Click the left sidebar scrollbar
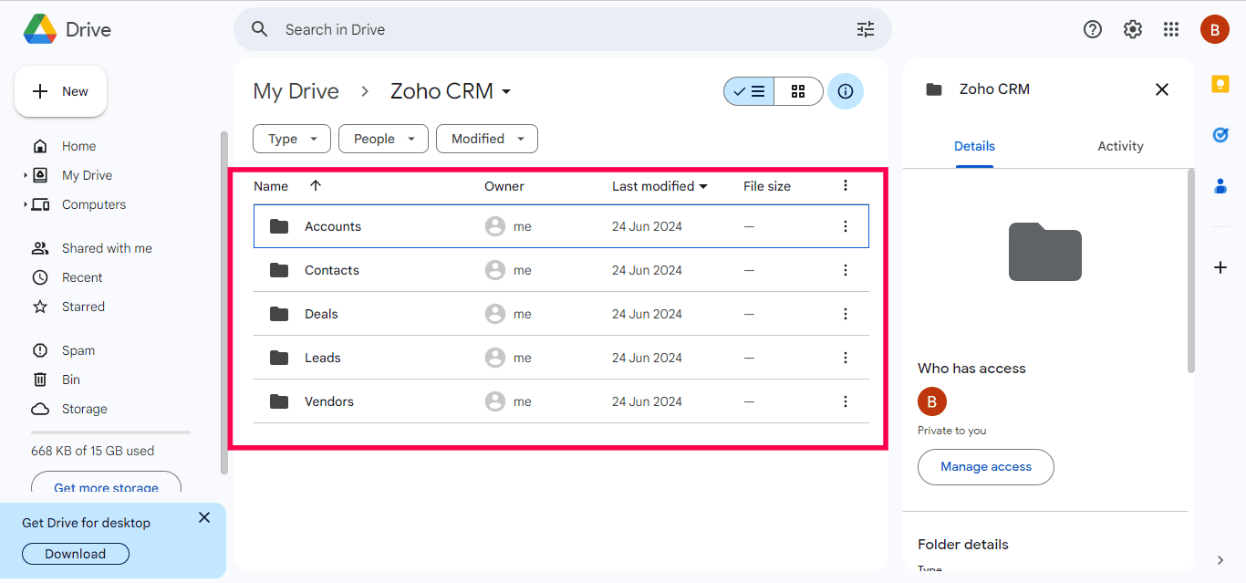The height and width of the screenshot is (583, 1246). [x=223, y=303]
